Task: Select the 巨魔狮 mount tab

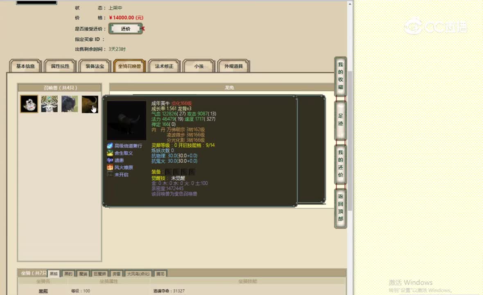Action: (100, 273)
